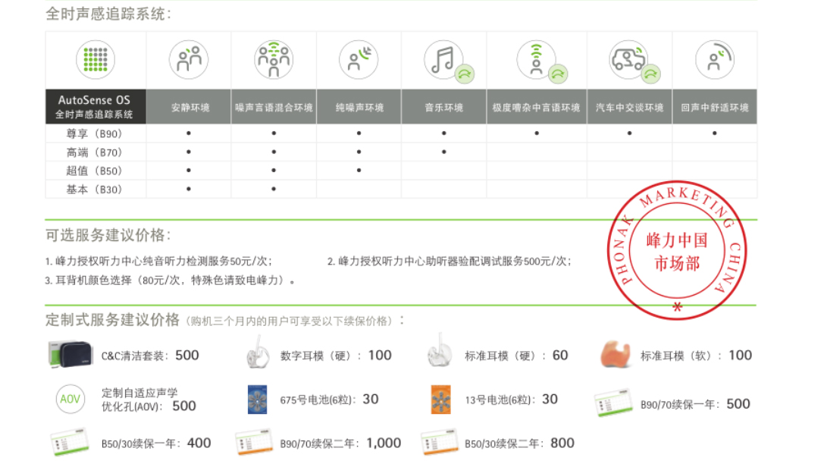Click the 噪声言语混合环境 column header
The width and height of the screenshot is (824, 470).
[274, 107]
